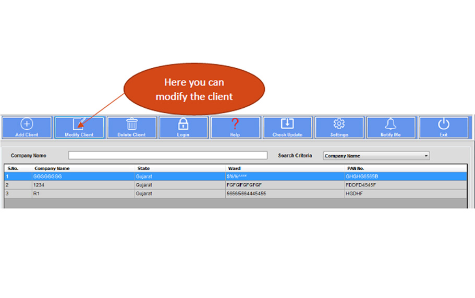This screenshot has height=298, width=475.
Task: Click the Check Update download icon
Action: [x=287, y=124]
